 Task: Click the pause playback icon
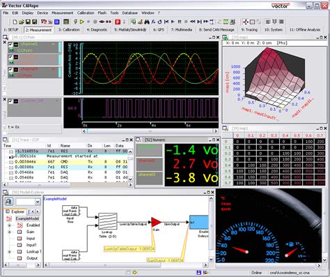coord(180,22)
